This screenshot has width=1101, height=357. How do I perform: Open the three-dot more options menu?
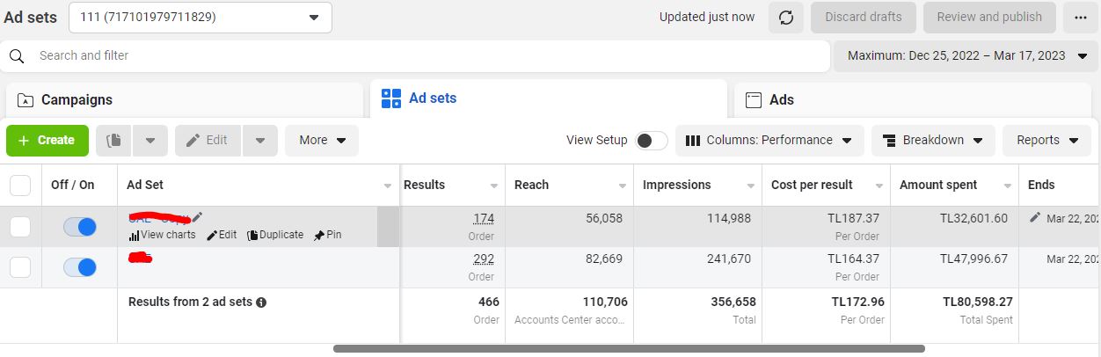(x=1080, y=17)
